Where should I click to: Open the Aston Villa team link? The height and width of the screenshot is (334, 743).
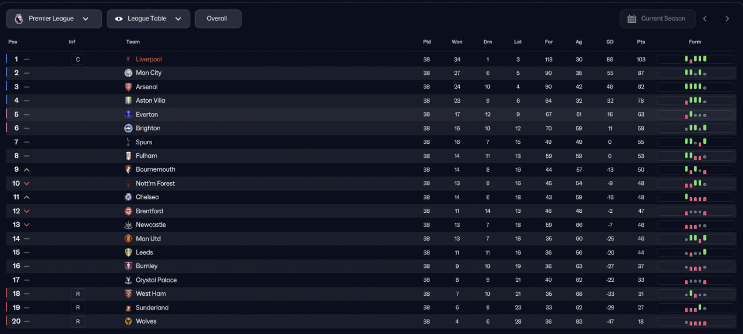(150, 100)
